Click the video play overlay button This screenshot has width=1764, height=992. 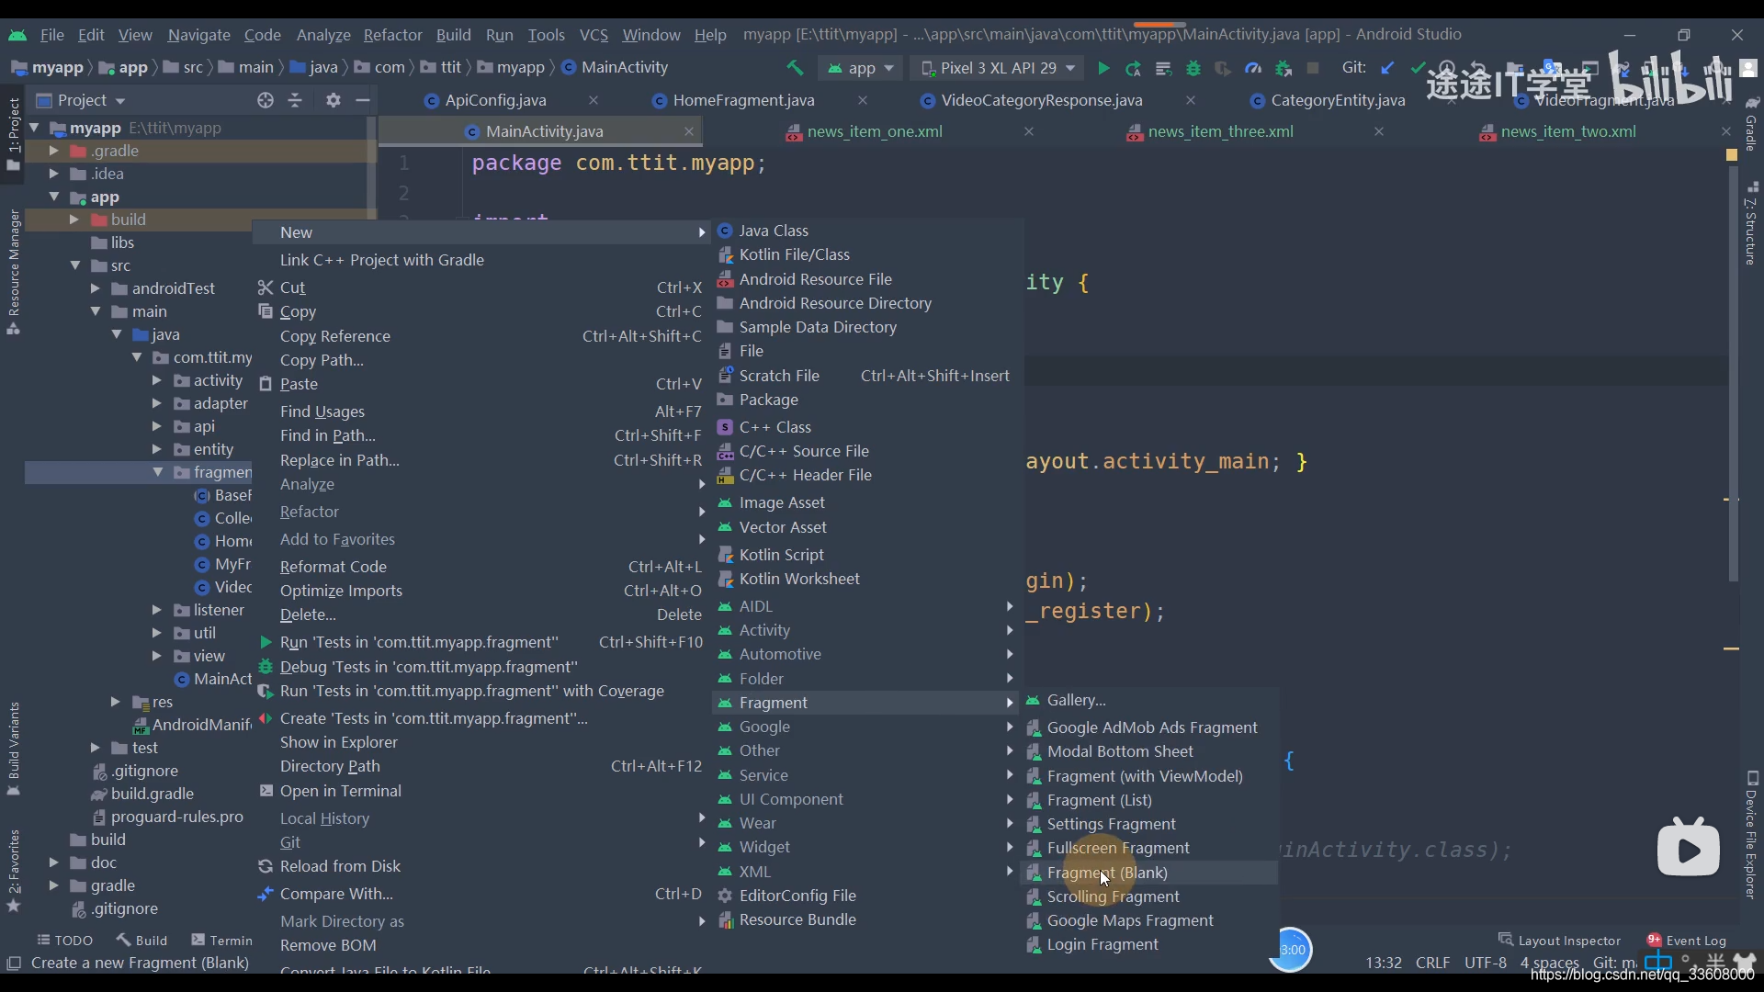[x=1688, y=848]
